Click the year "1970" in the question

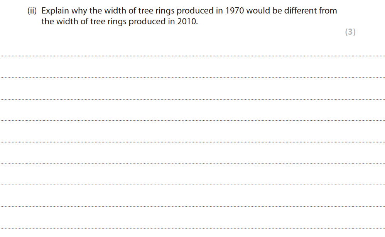(x=233, y=11)
